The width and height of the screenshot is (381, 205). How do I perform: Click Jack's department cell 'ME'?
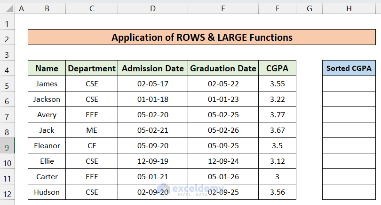click(92, 130)
